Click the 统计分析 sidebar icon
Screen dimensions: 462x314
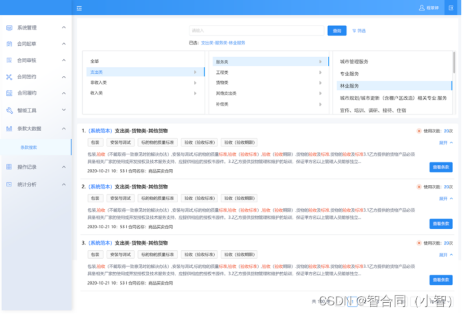pyautogui.click(x=9, y=184)
